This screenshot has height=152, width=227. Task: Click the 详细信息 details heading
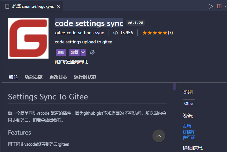click(x=192, y=148)
